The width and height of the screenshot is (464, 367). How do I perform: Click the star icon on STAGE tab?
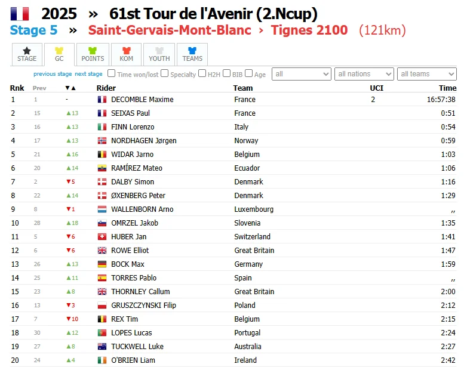click(x=27, y=51)
